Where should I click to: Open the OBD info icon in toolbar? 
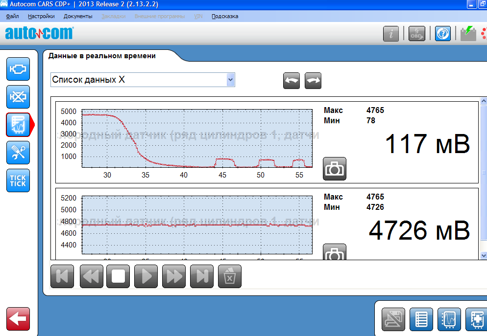coord(417,33)
